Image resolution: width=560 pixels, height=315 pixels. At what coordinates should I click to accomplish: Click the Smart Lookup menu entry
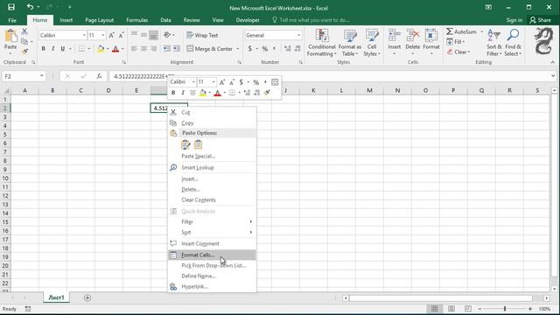[212, 167]
